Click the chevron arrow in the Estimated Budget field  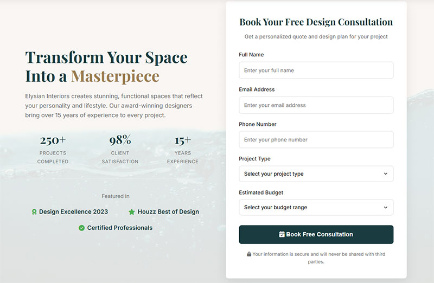[386, 208]
